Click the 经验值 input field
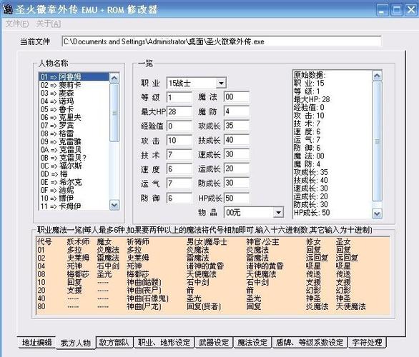419x357 pixels. click(x=179, y=126)
